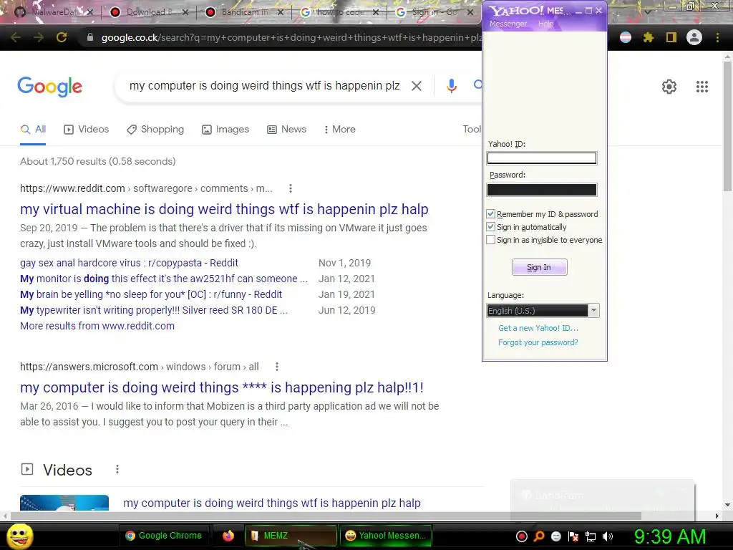
Task: Switch to the Images search tab
Action: pyautogui.click(x=225, y=129)
